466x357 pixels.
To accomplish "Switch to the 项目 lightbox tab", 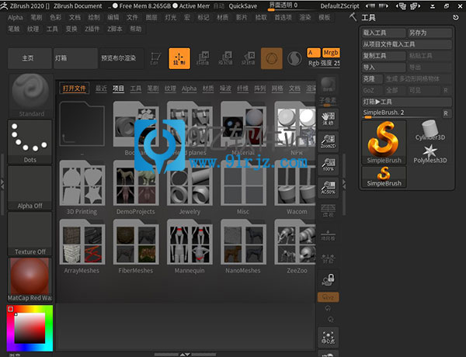I will click(x=118, y=88).
